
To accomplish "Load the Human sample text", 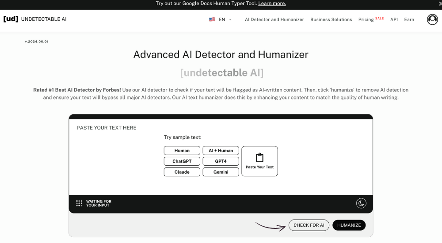I will pos(182,151).
